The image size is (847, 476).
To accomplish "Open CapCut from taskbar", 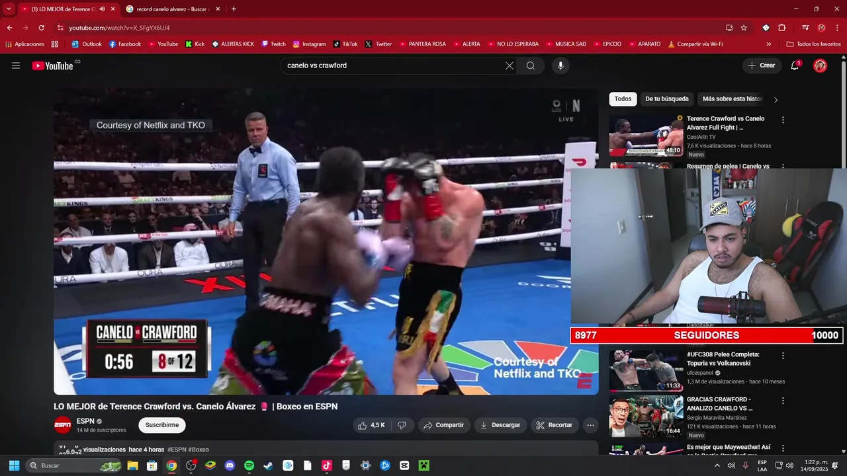I will [404, 465].
